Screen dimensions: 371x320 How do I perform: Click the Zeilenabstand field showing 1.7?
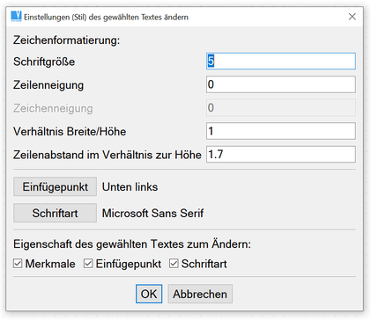pyautogui.click(x=281, y=154)
